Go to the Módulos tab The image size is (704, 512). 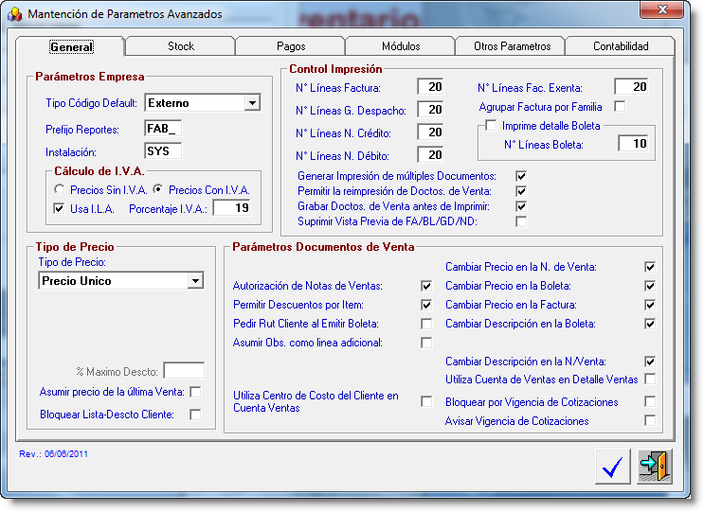pyautogui.click(x=401, y=46)
